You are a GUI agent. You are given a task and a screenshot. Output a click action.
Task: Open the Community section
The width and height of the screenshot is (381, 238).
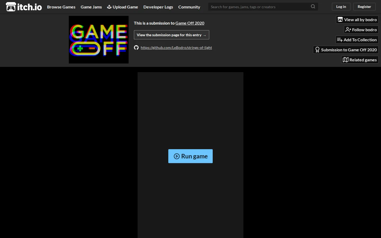(189, 7)
